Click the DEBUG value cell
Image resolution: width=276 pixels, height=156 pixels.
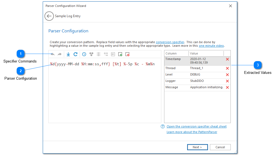click(x=195, y=74)
